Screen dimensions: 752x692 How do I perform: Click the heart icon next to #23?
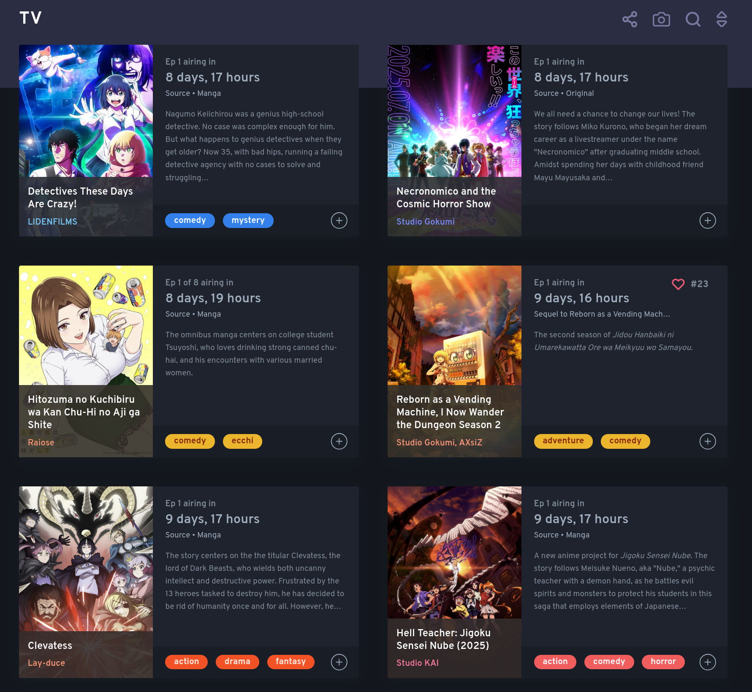tap(678, 284)
